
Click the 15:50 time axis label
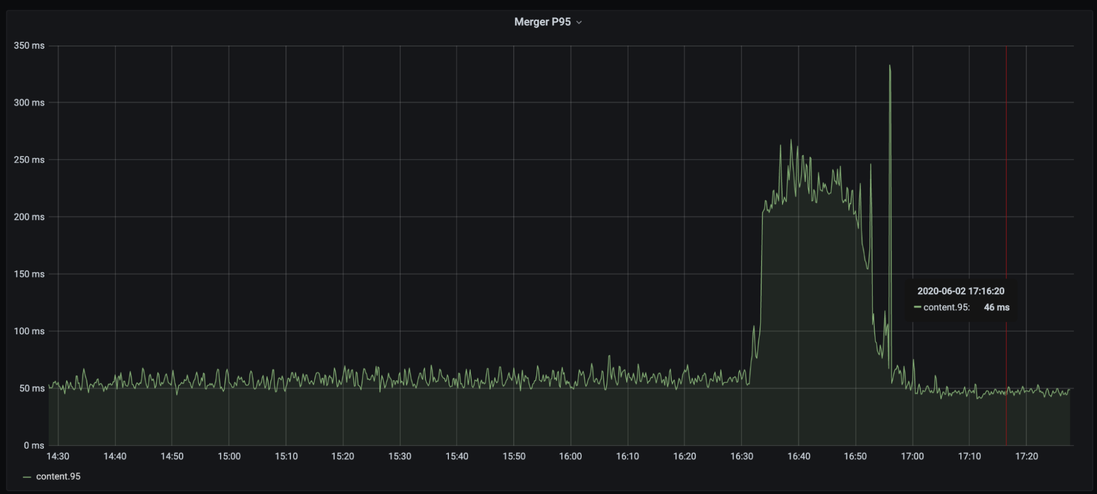point(514,456)
